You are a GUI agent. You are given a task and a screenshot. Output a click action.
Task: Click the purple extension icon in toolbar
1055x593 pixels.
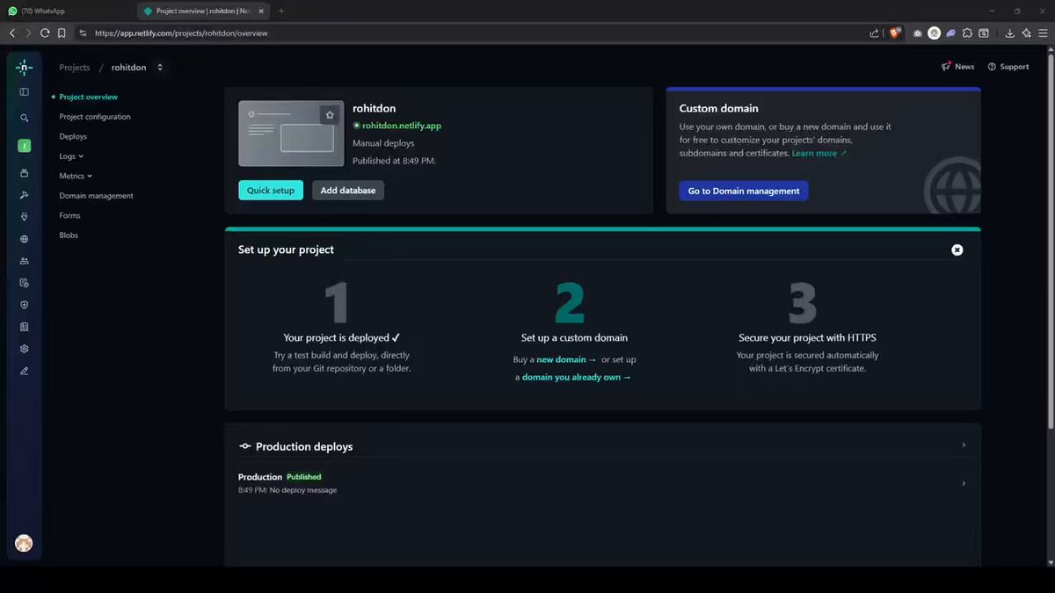pos(950,33)
